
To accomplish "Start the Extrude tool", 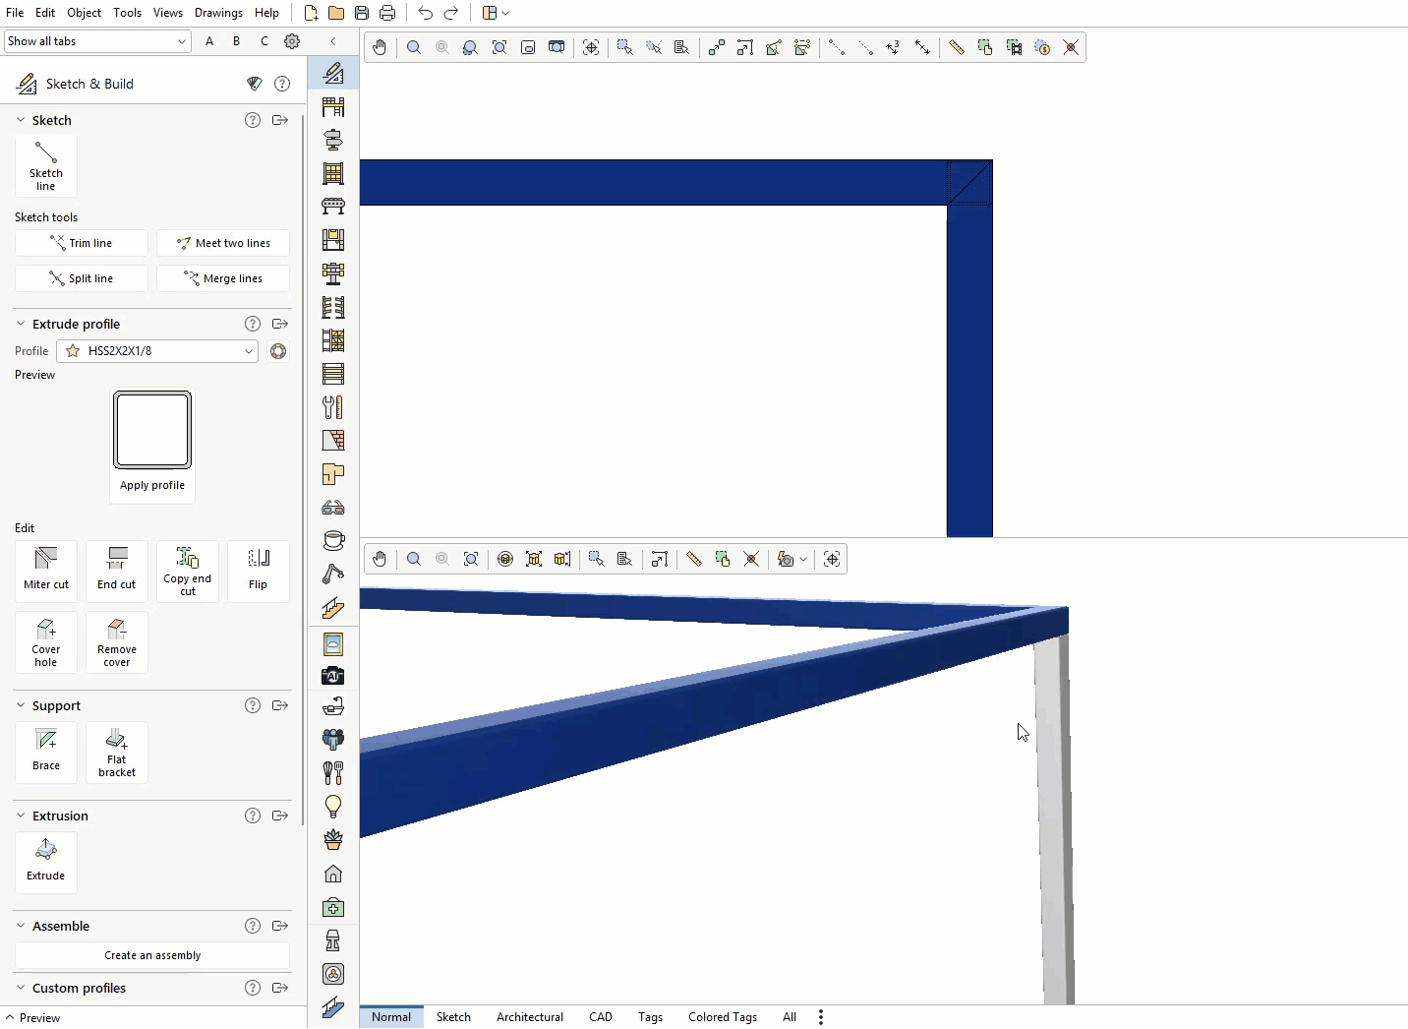I will 46,863.
